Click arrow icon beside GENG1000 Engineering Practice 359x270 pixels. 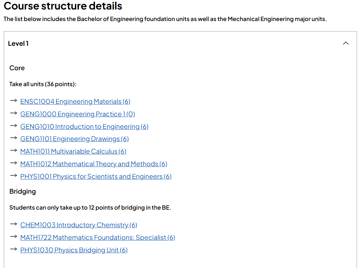pyautogui.click(x=14, y=113)
